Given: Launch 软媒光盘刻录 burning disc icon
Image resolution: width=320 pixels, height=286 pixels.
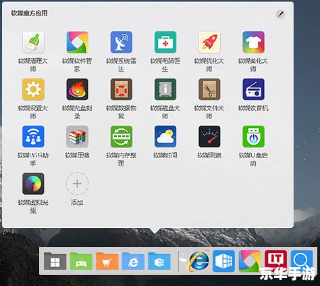Looking at the screenshot, I should point(77,89).
